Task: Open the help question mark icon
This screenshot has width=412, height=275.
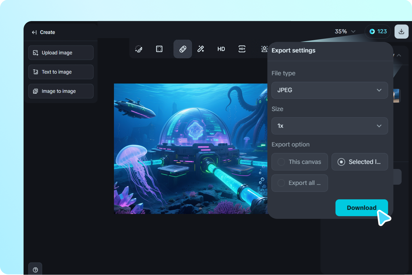Action: tap(35, 270)
